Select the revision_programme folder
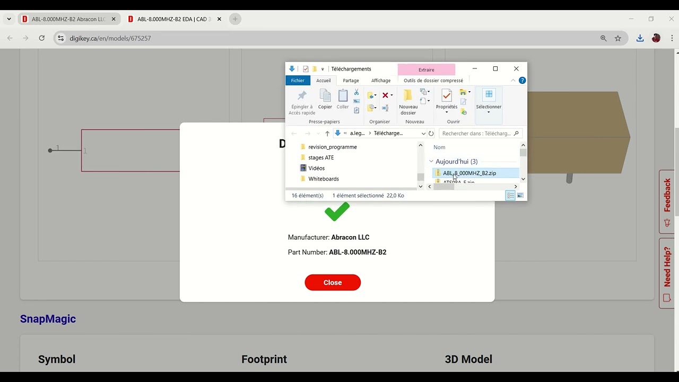The width and height of the screenshot is (679, 382). 333,147
